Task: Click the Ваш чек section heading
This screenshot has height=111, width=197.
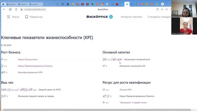Action: tap(7, 82)
